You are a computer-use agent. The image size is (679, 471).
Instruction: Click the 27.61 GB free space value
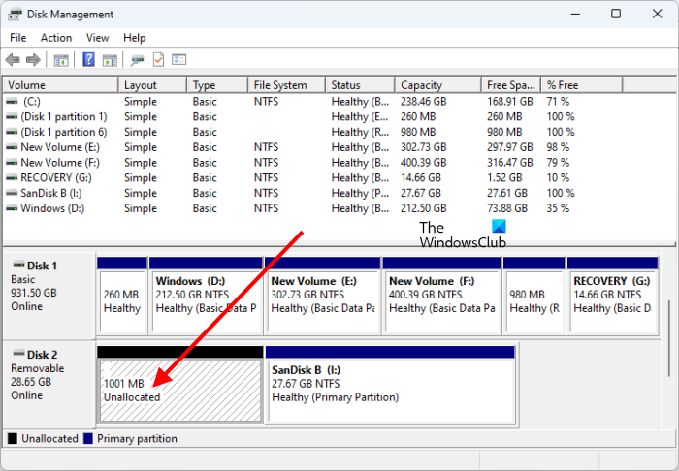pos(507,193)
